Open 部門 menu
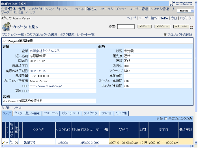Viewport: 198px width, 148px height. click(21, 9)
